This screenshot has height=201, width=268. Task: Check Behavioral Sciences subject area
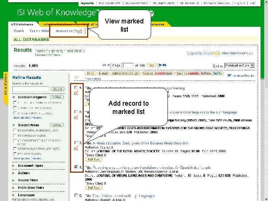tap(15, 130)
